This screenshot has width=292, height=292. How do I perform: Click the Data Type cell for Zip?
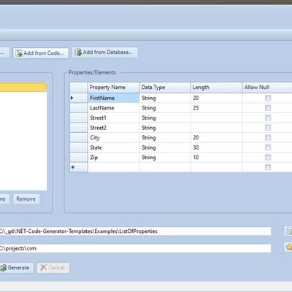[x=165, y=158]
